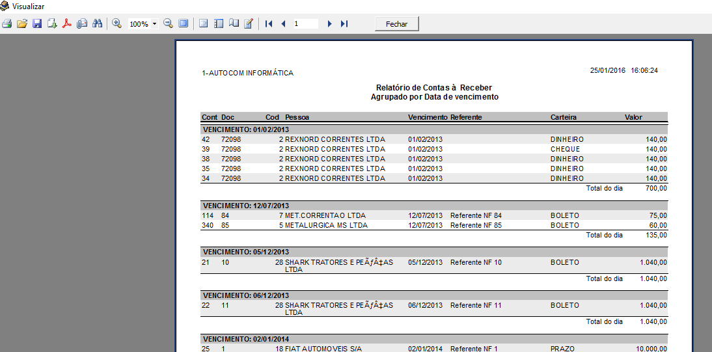The width and height of the screenshot is (712, 352).
Task: Go to the previous page
Action: tap(283, 24)
